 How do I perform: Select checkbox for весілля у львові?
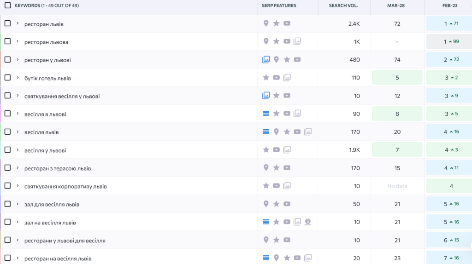click(x=7, y=149)
